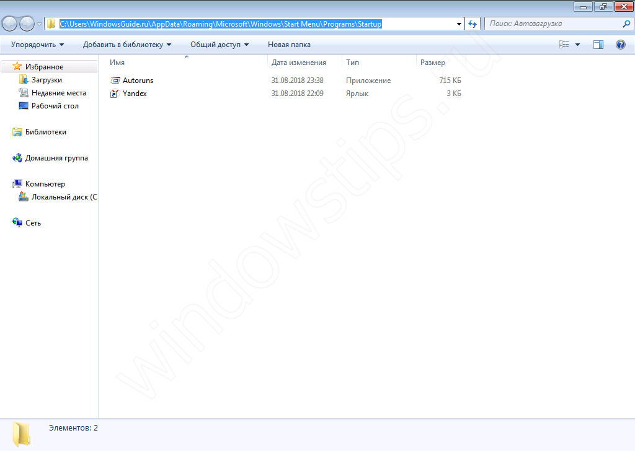Click the 3 КБ size cell
The width and height of the screenshot is (635, 451).
[454, 94]
